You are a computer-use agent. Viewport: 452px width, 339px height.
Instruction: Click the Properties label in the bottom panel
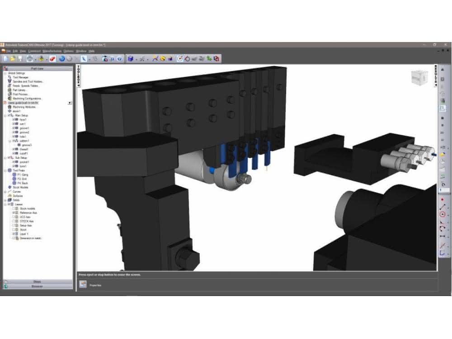(95, 285)
